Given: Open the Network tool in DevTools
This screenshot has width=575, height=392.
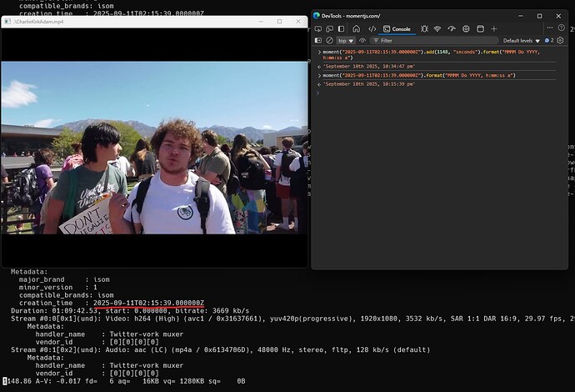Looking at the screenshot, I should coord(437,28).
